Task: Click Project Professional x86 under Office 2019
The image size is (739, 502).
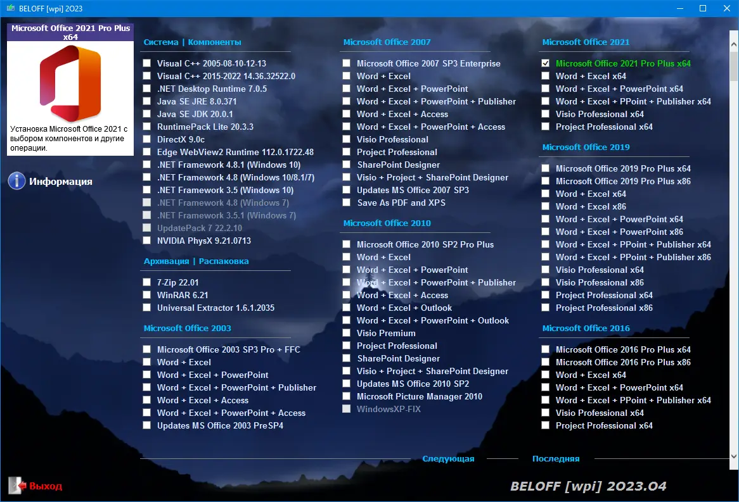Action: 604,308
